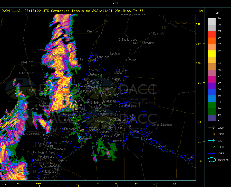Select the purple 36–39 dBZ swatch
231x187 pixels.
tap(211, 86)
